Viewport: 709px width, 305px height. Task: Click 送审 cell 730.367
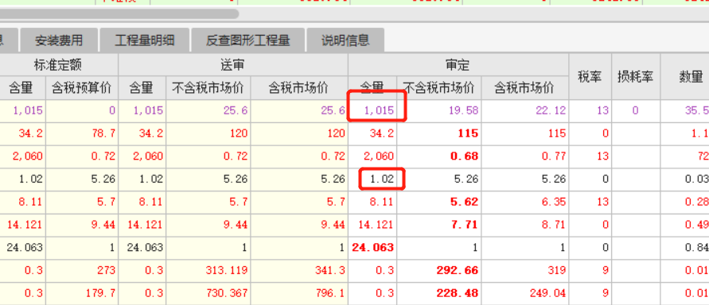208,294
